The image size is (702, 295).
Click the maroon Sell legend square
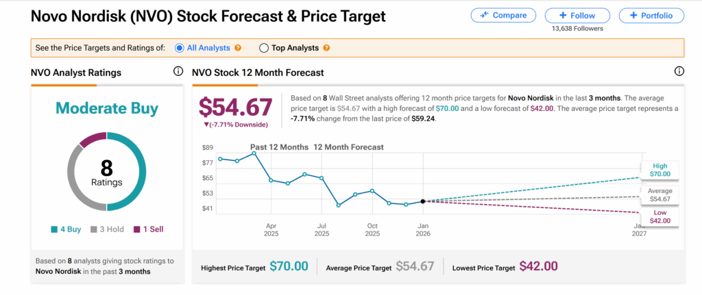(136, 229)
